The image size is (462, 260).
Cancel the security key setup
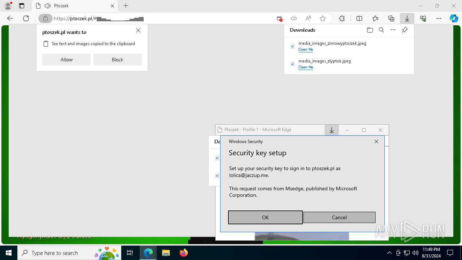[339, 217]
